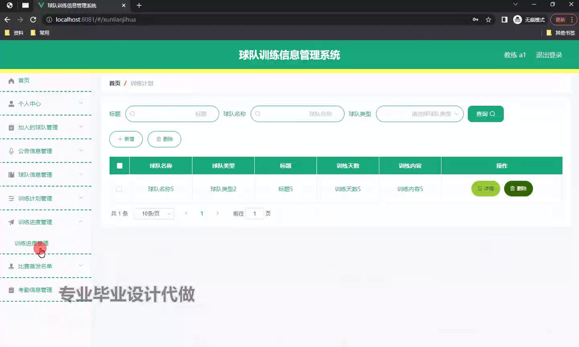Open the 10条/页 page size dropdown

pyautogui.click(x=154, y=213)
